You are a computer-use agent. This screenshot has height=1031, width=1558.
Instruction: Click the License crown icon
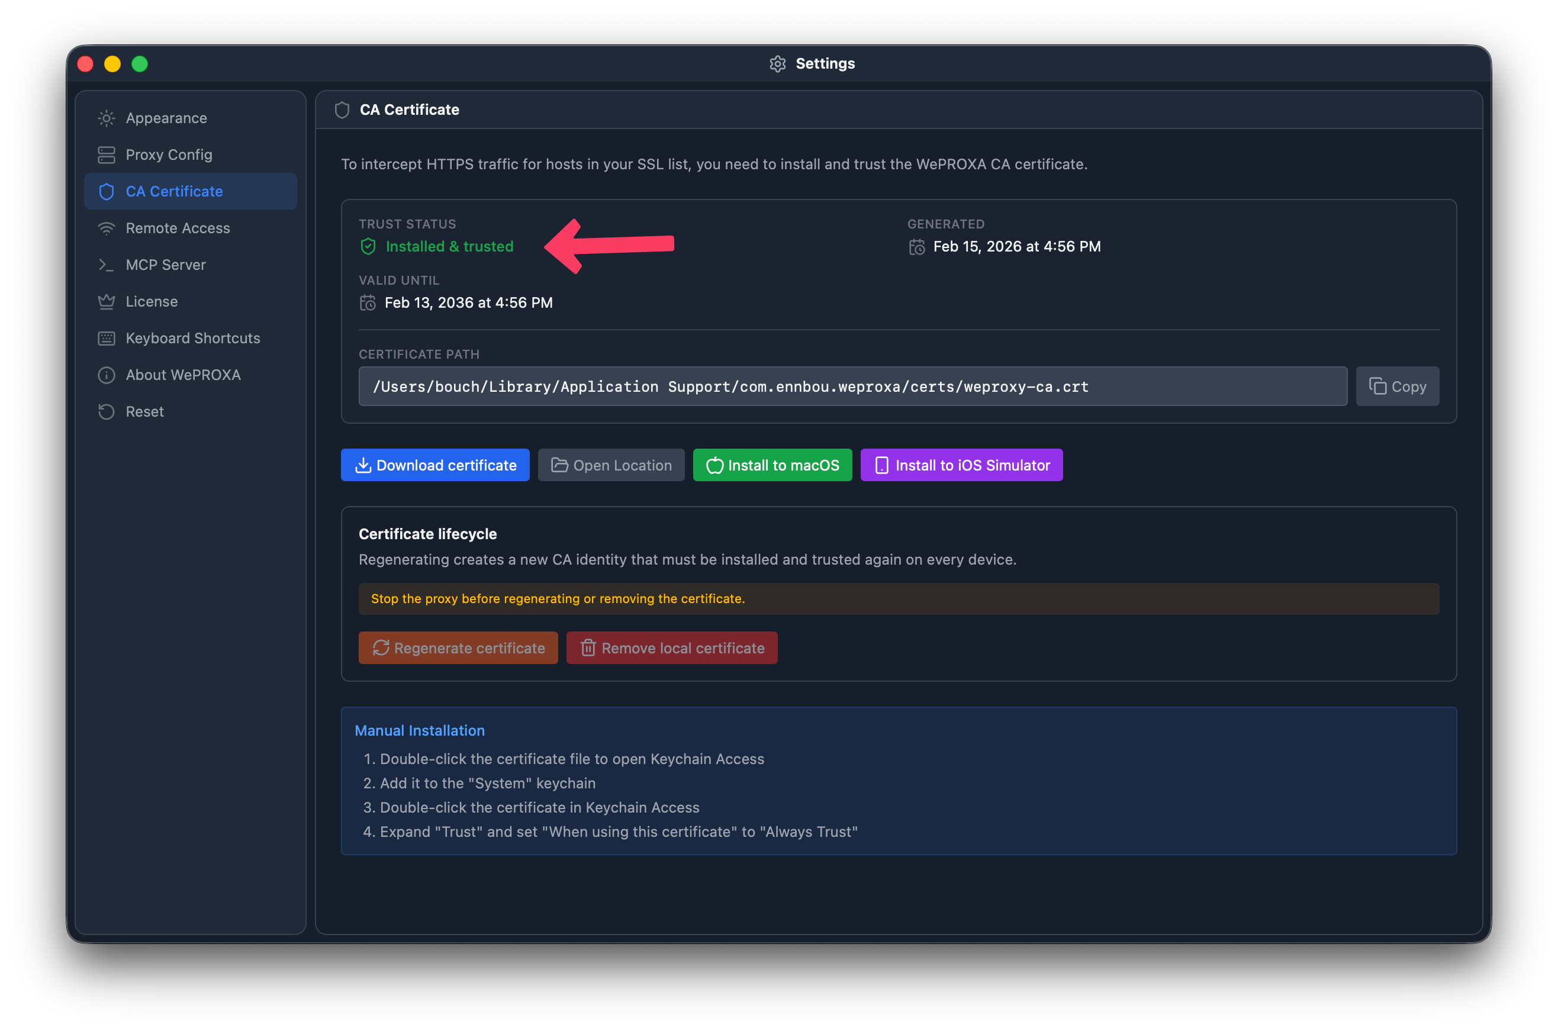click(x=106, y=302)
